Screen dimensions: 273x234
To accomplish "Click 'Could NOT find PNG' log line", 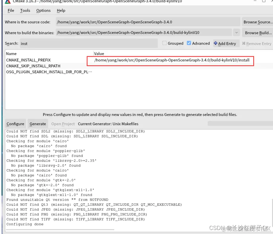I will (x=77, y=214).
